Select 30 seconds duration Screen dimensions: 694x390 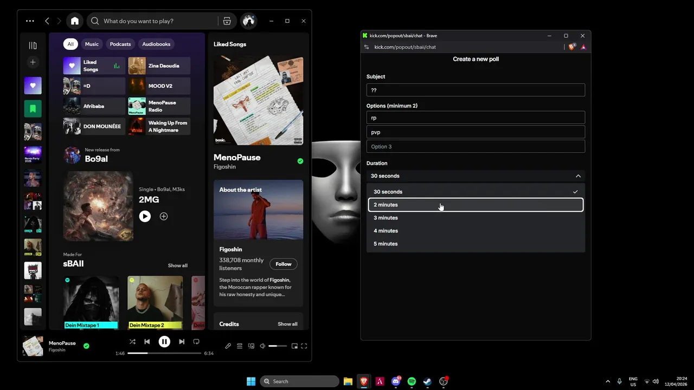pos(475,192)
